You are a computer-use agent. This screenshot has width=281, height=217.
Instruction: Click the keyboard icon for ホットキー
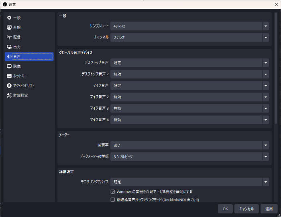coord(9,76)
